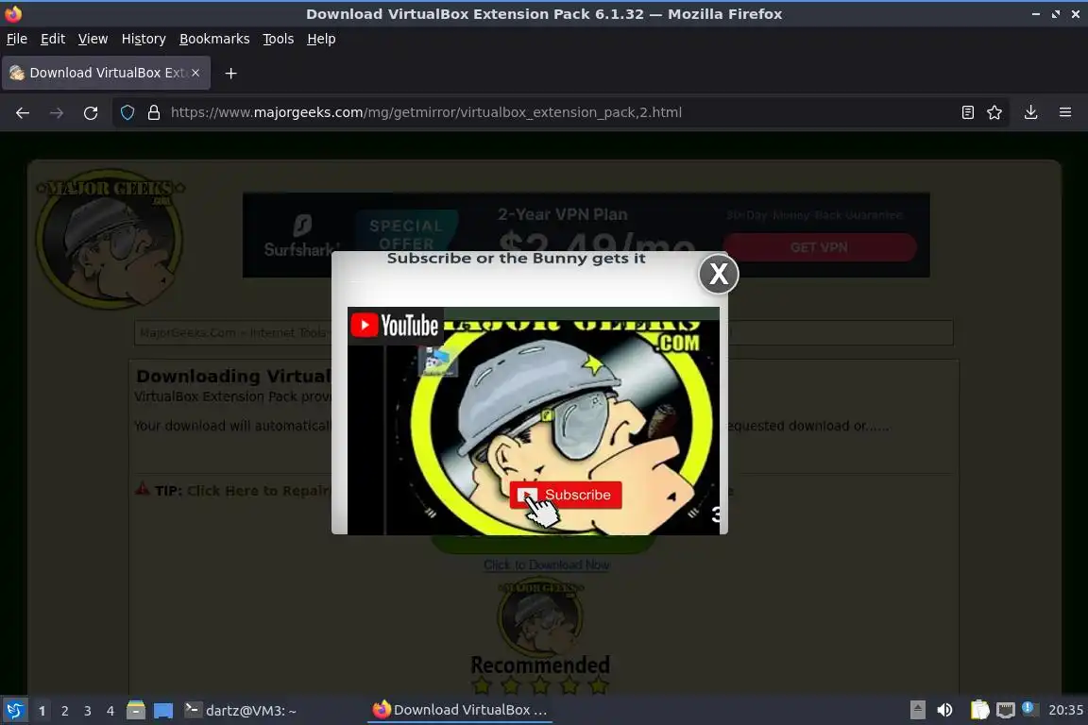Image resolution: width=1088 pixels, height=725 pixels.
Task: Click the Click Here to Repair tip link
Action: point(257,491)
